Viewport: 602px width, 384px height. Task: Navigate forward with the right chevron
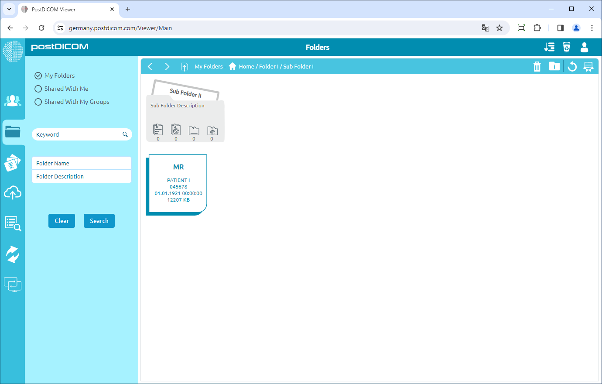(x=167, y=66)
